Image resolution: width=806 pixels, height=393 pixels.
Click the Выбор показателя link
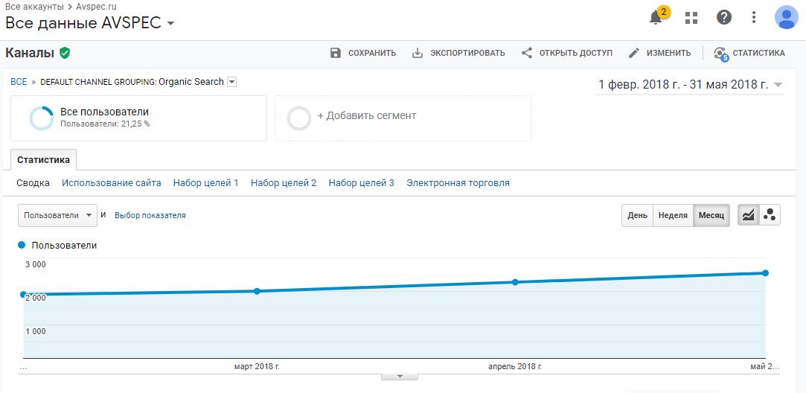(150, 215)
